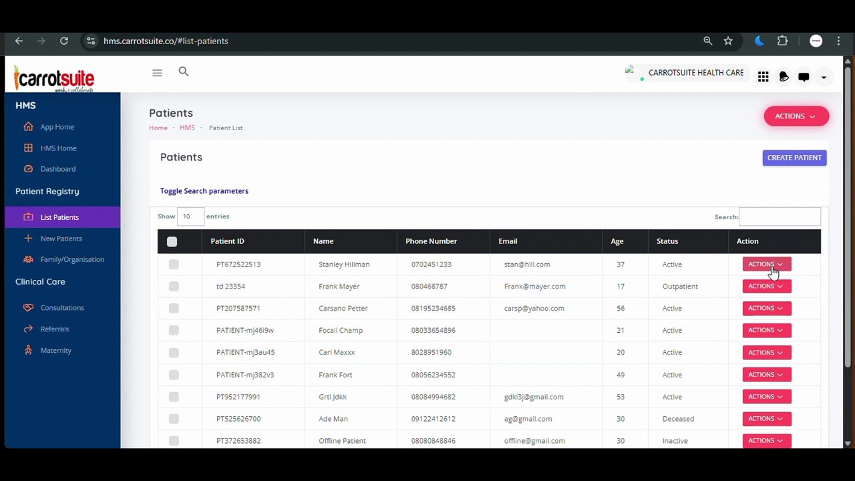Tick the checkbox for Stanley Hillman
Screen dimensions: 855x481
174,265
